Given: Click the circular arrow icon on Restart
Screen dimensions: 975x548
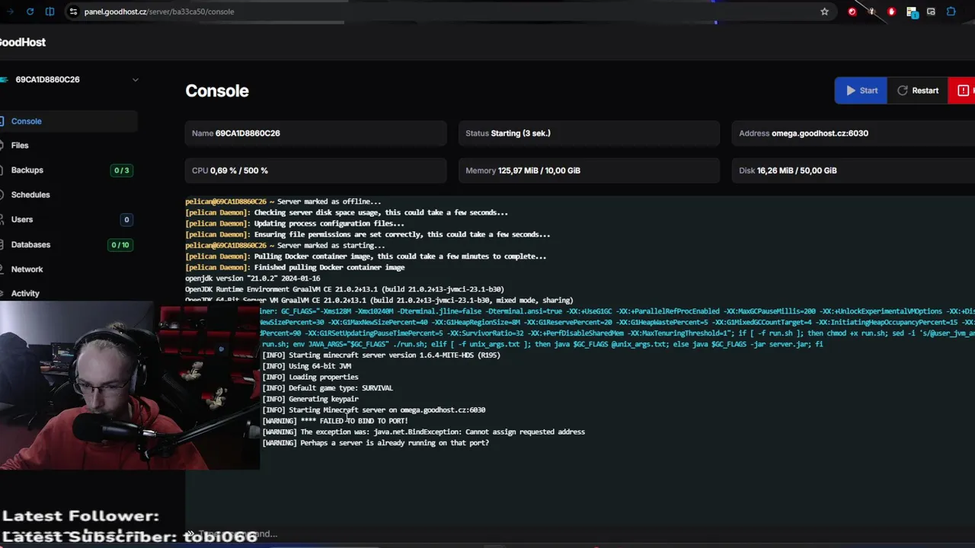Looking at the screenshot, I should pyautogui.click(x=903, y=91).
